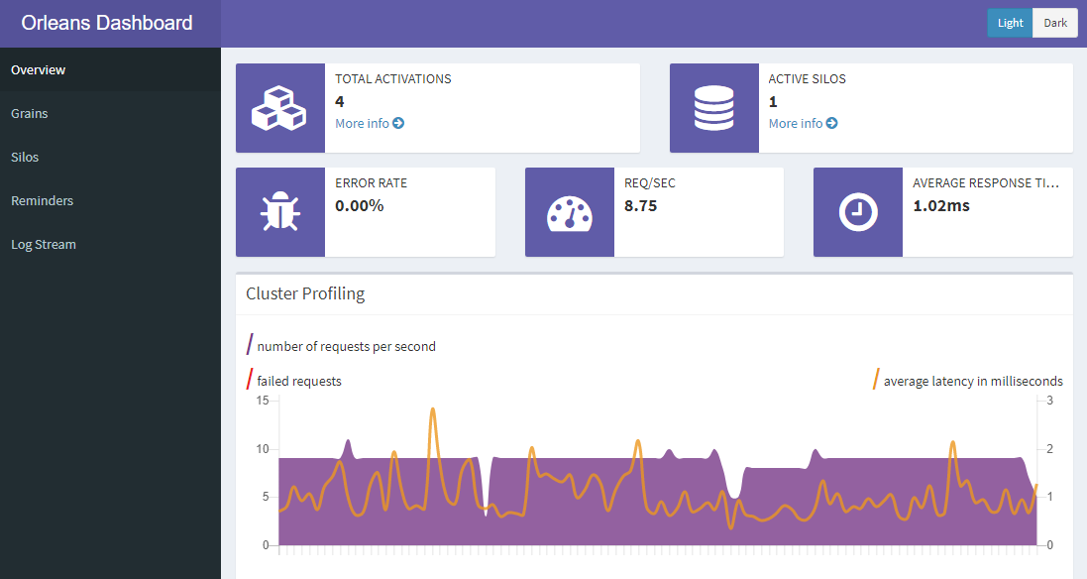Open More info under Total Activations
Viewport: 1087px width, 579px height.
pyautogui.click(x=363, y=124)
